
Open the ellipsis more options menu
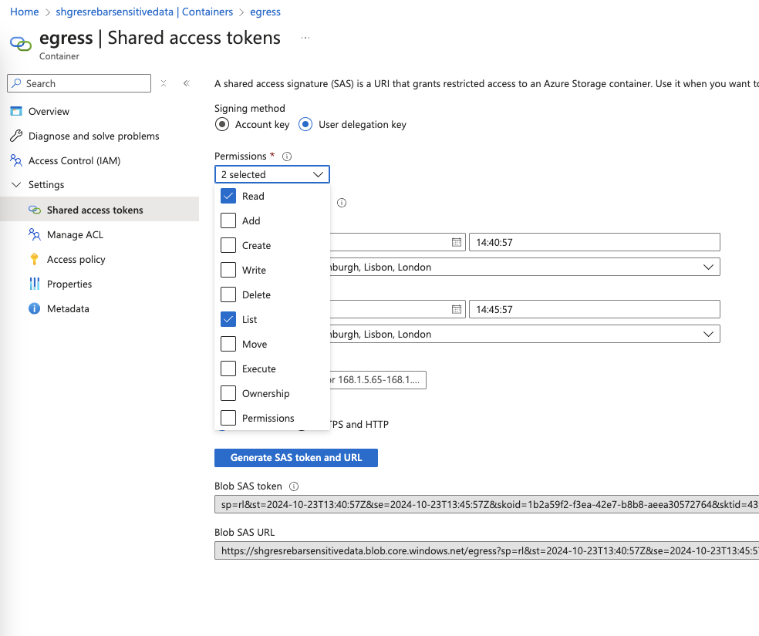tap(305, 38)
